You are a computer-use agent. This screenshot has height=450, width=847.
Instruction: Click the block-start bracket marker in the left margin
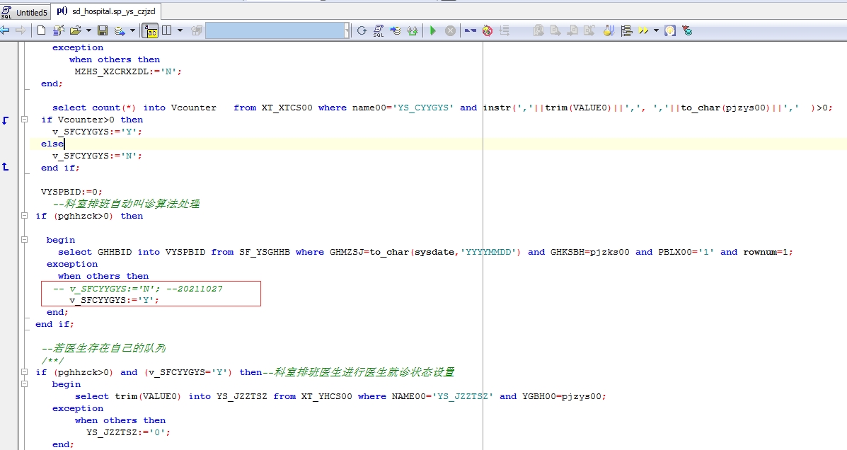point(6,120)
